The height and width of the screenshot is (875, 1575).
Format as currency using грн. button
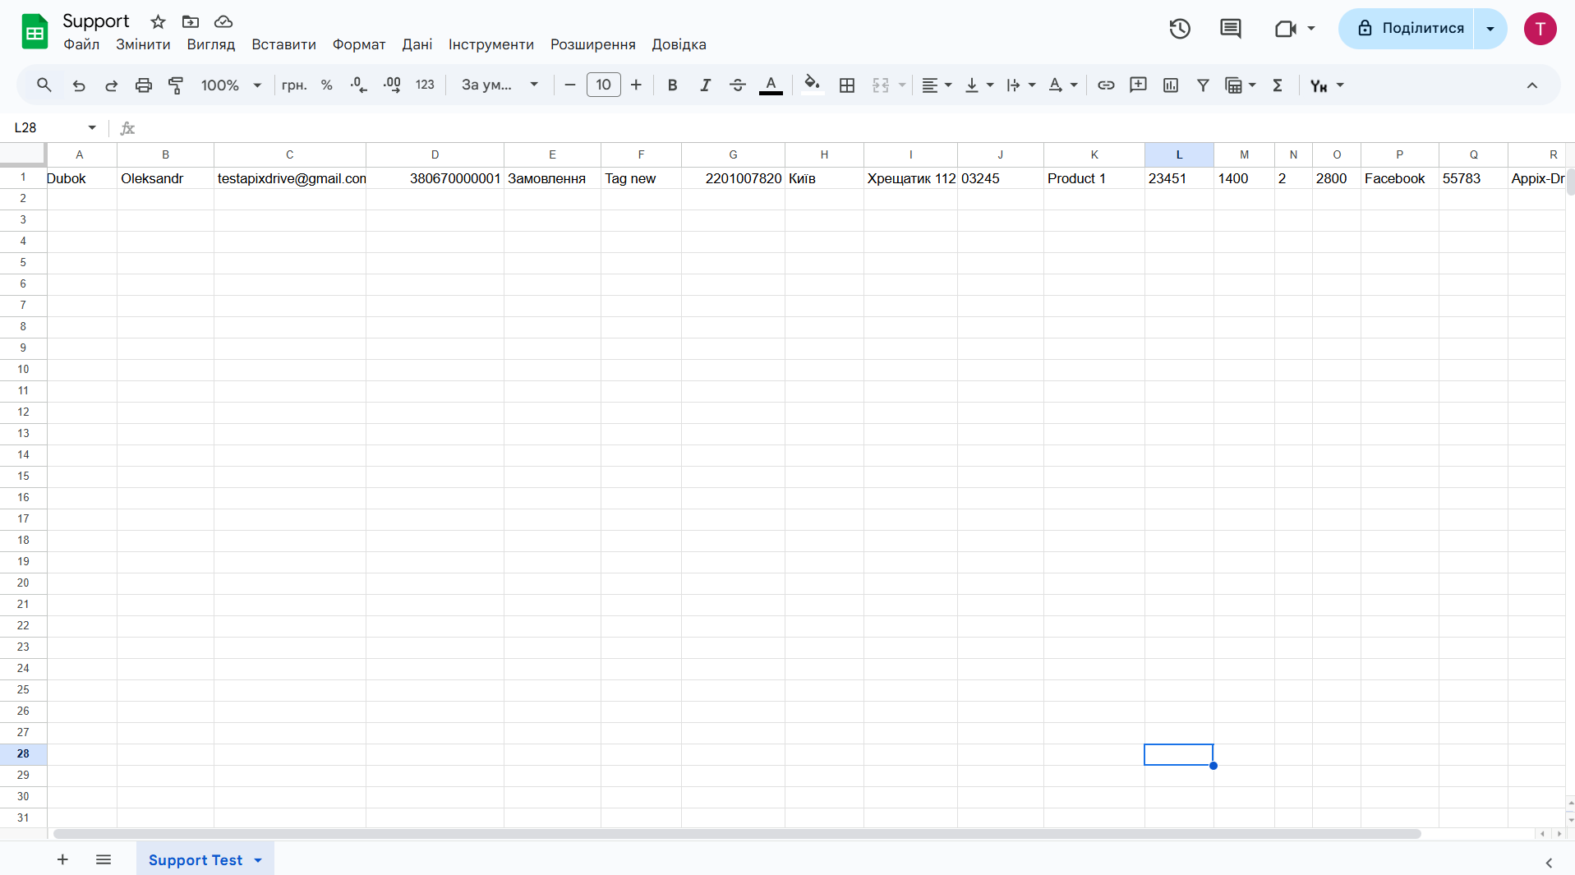coord(294,85)
